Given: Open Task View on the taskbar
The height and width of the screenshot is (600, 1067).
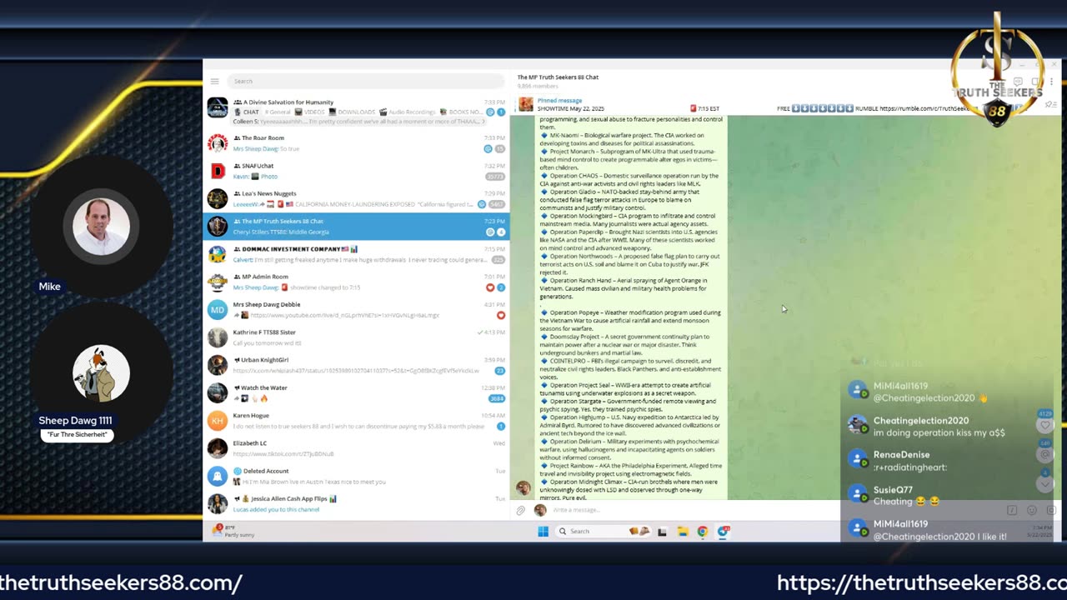Looking at the screenshot, I should 662,531.
